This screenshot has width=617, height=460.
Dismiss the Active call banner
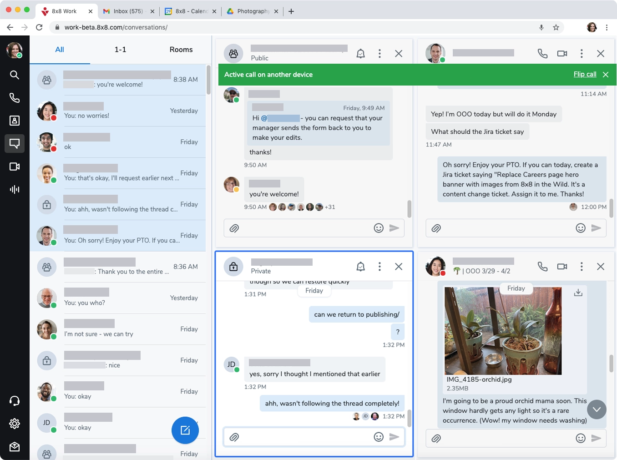pos(606,75)
